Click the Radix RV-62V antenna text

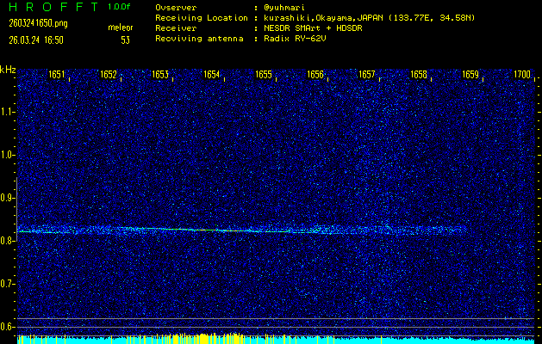pyautogui.click(x=296, y=39)
